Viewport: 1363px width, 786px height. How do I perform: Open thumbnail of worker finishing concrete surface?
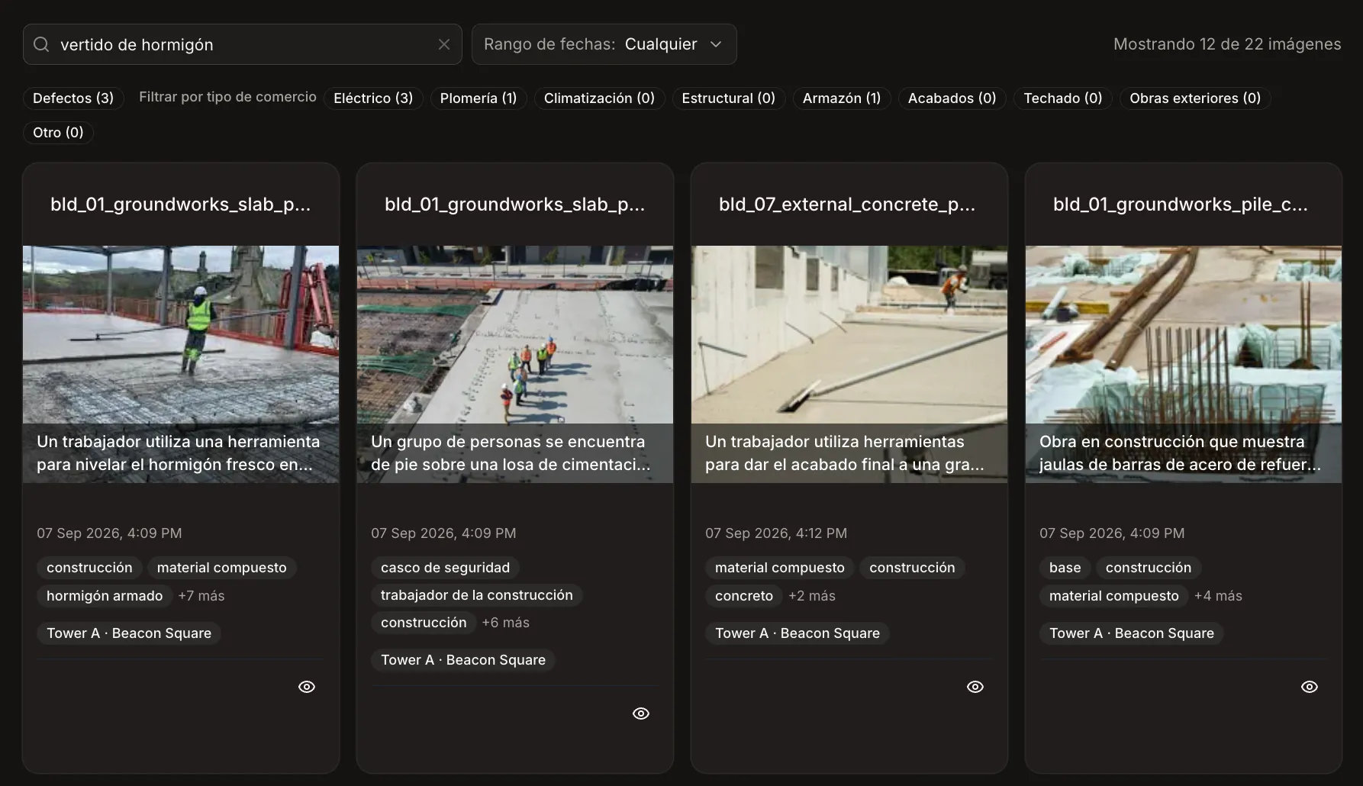(849, 364)
